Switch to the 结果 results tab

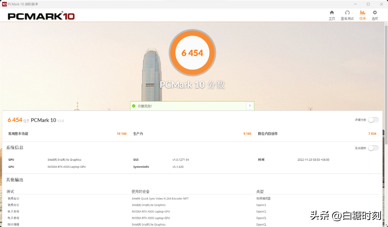(362, 15)
